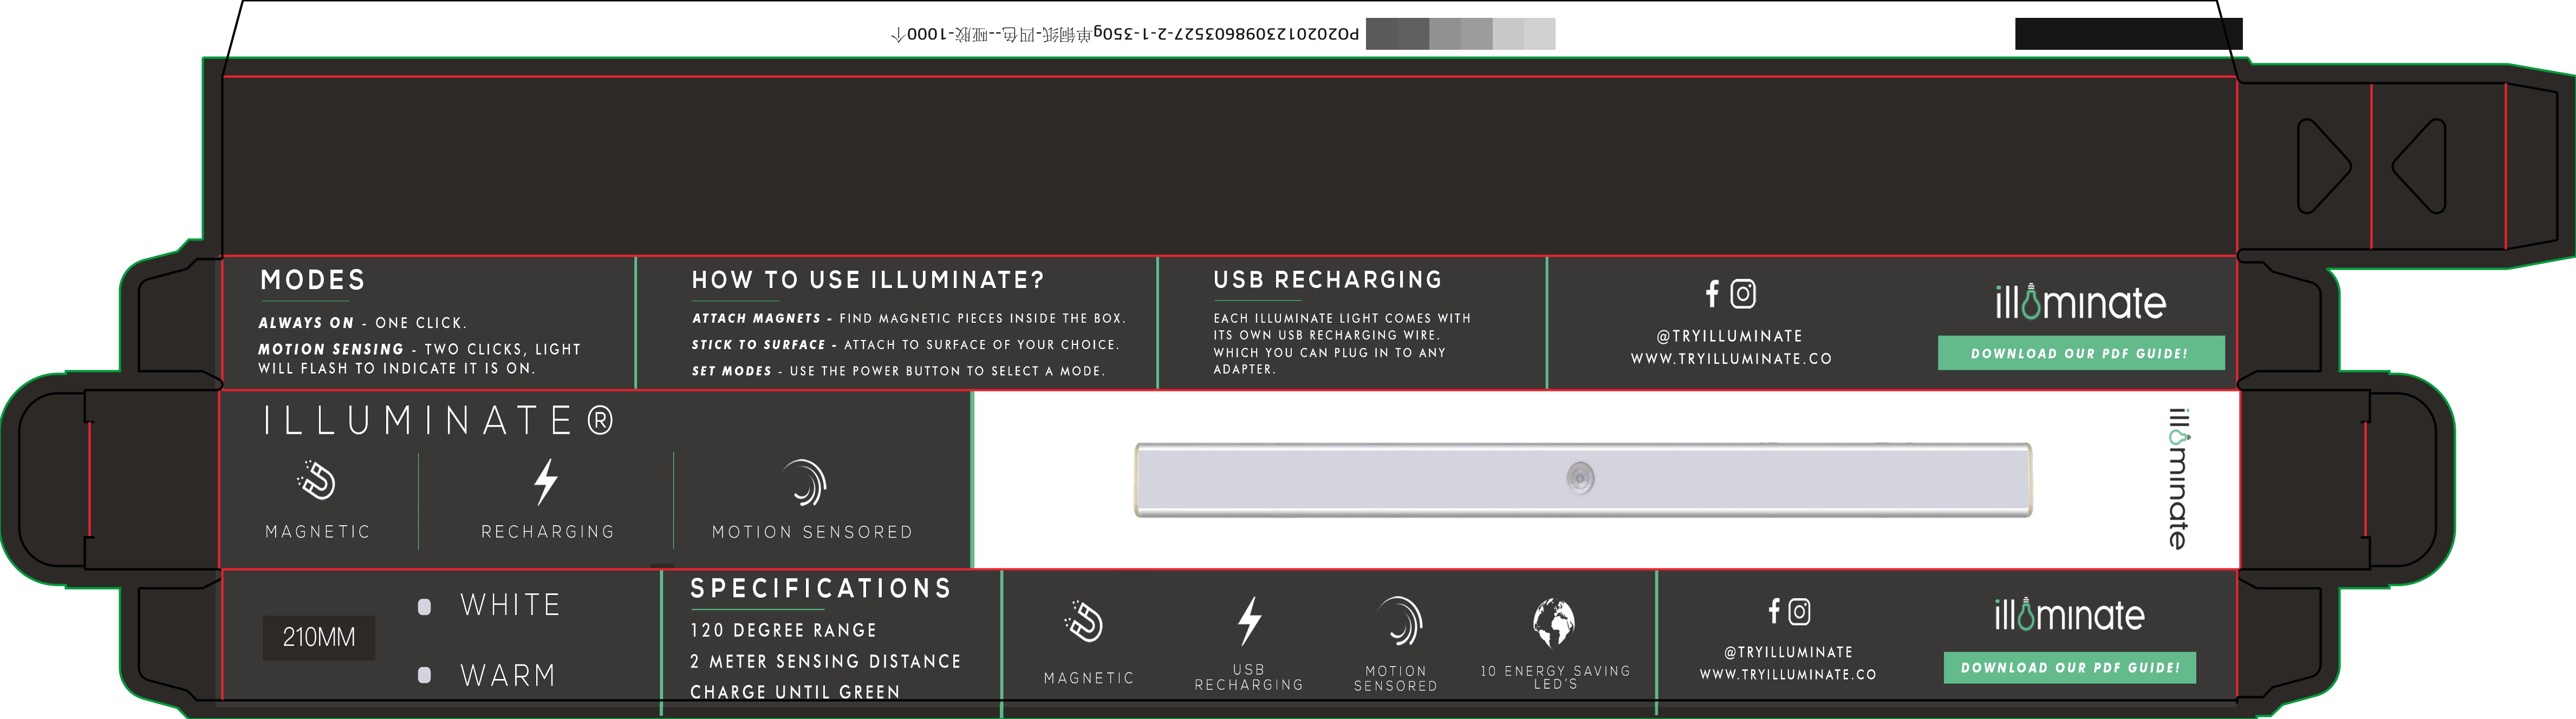Click motion icon above bottom MOTION SENSORED caption

coord(1400,622)
